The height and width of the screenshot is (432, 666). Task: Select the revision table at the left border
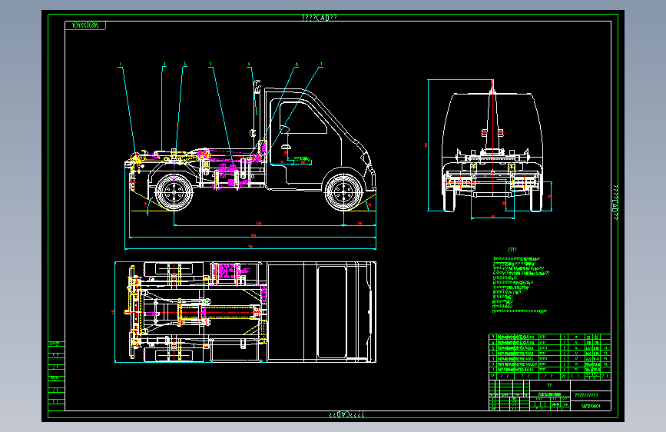pyautogui.click(x=57, y=375)
